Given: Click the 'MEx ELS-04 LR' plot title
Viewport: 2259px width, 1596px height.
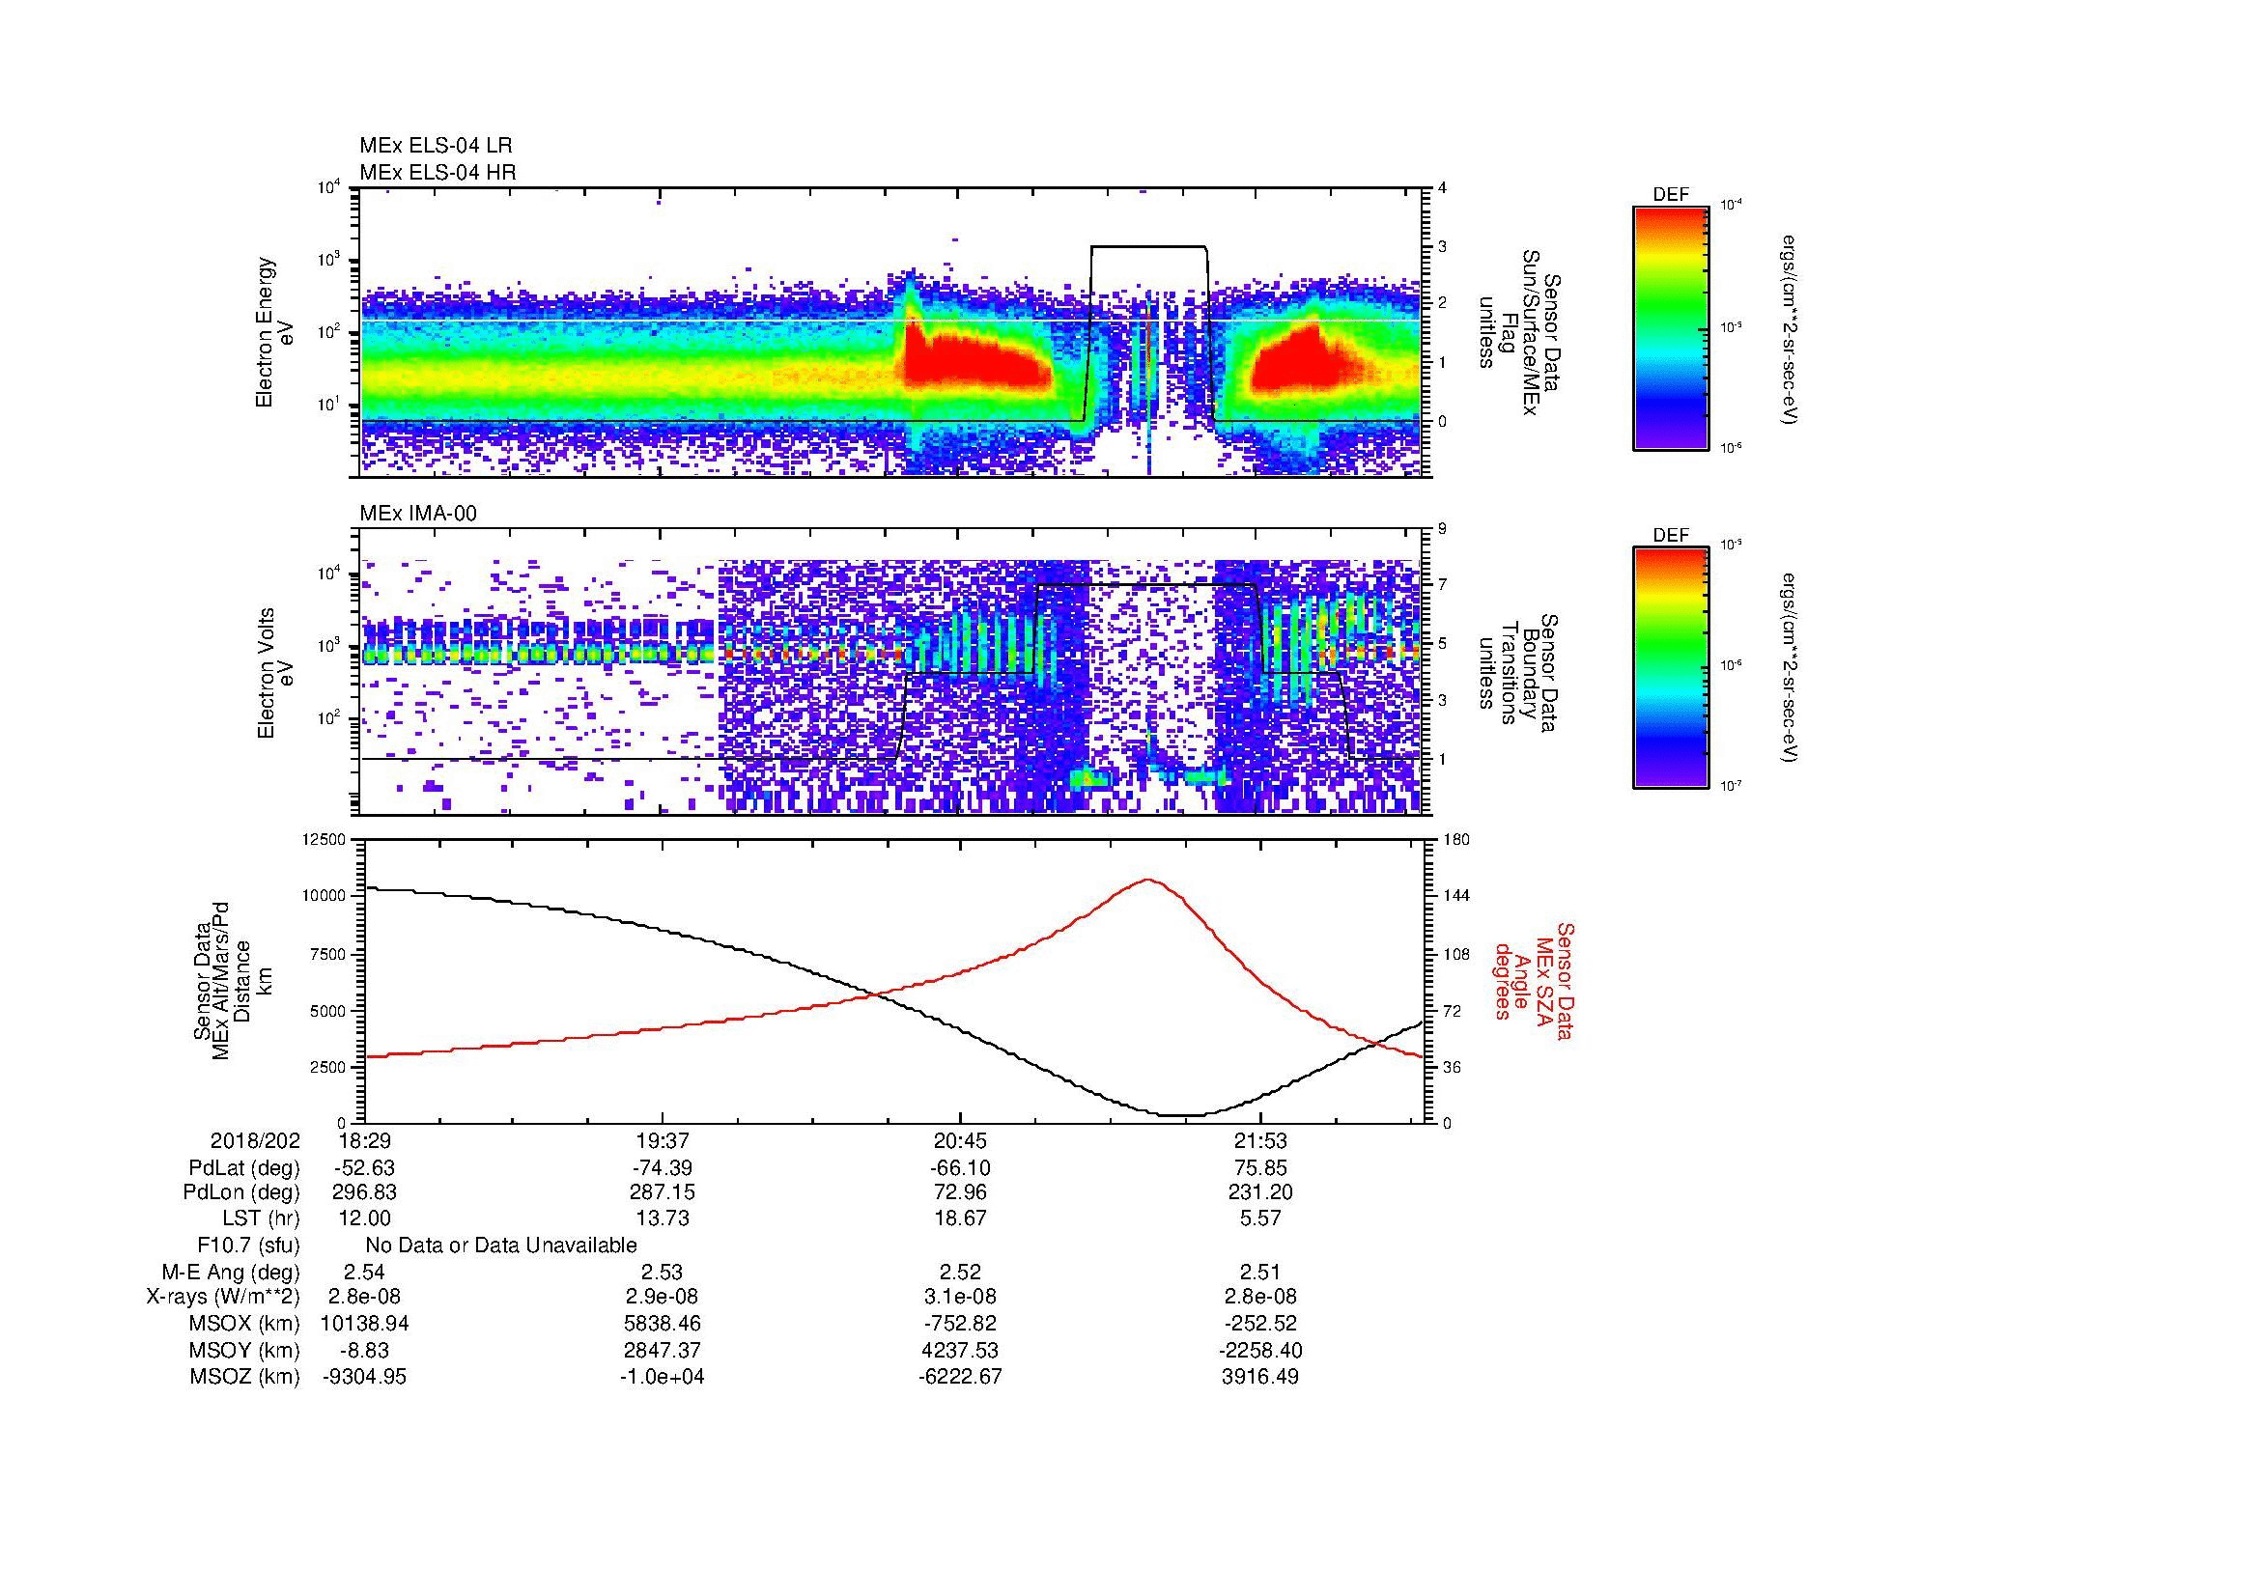Looking at the screenshot, I should pyautogui.click(x=436, y=146).
